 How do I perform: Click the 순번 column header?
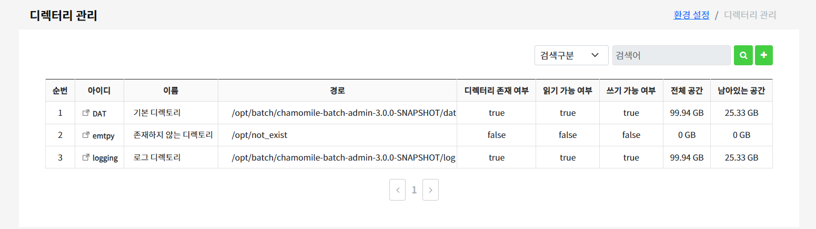tap(60, 91)
